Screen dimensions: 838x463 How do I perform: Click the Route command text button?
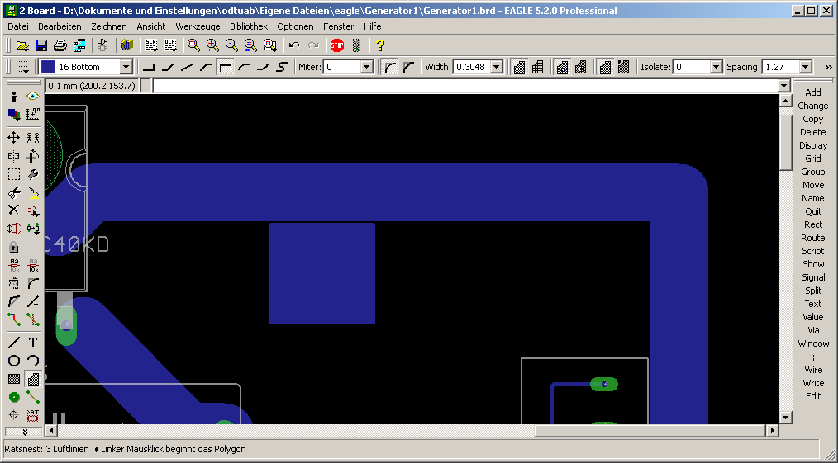click(813, 238)
